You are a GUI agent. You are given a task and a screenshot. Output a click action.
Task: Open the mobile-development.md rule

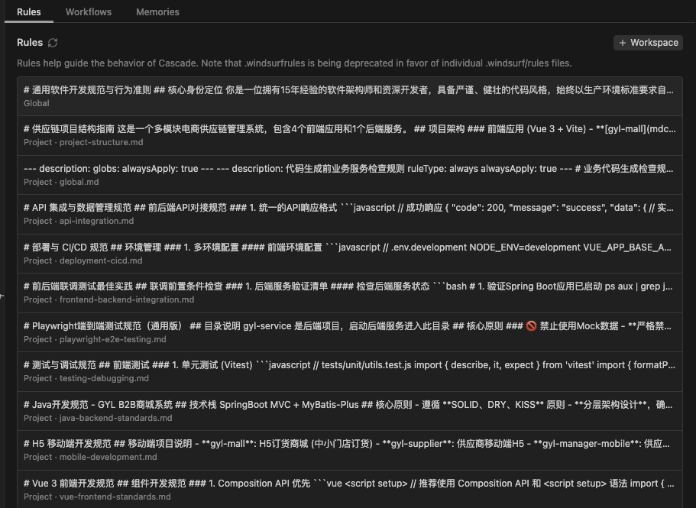click(x=349, y=451)
